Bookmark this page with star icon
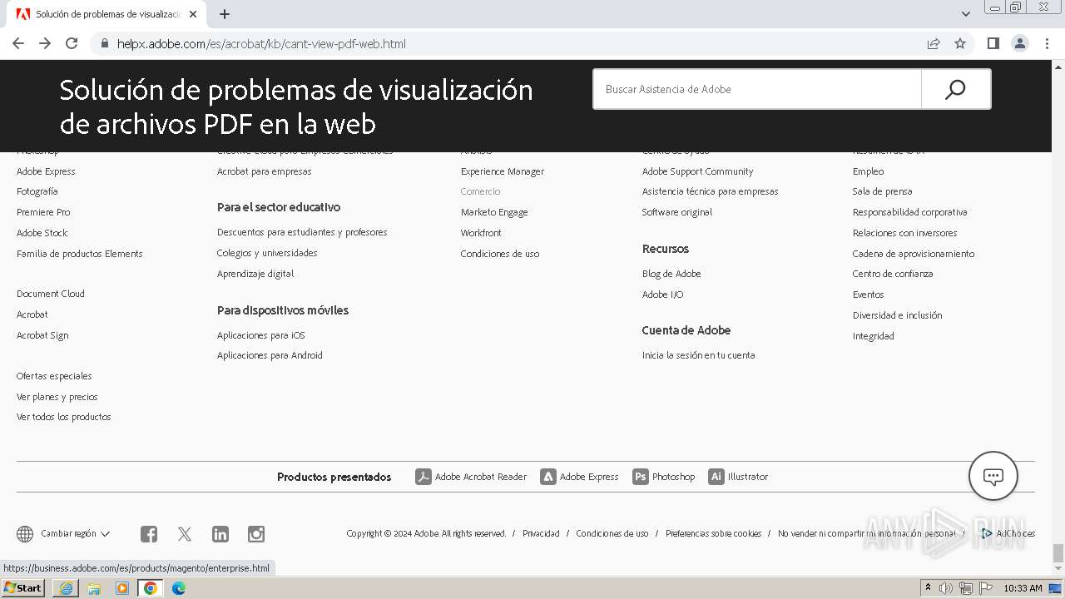 (x=960, y=43)
